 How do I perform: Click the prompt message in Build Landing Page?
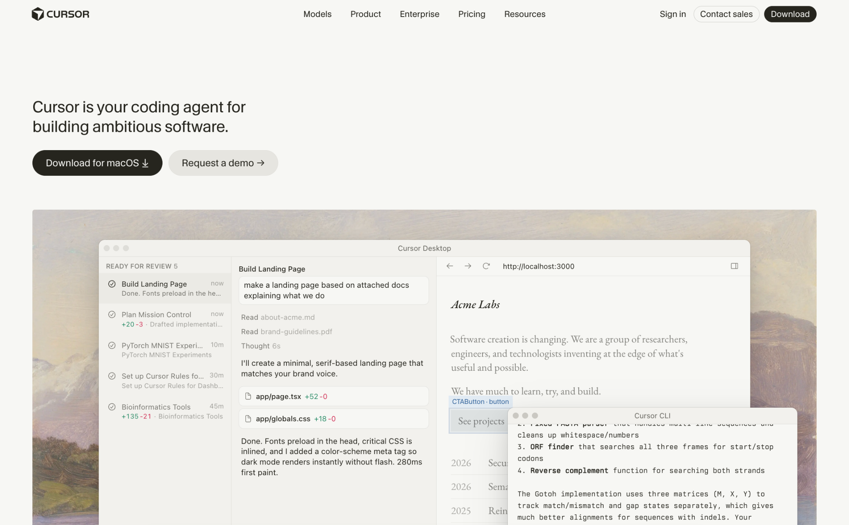click(334, 290)
